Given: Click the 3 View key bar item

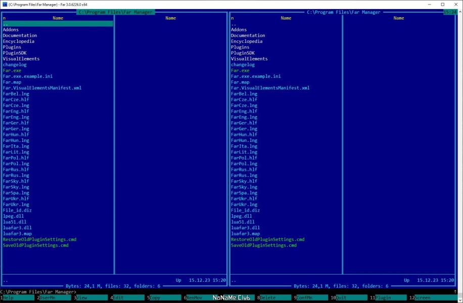Looking at the screenshot, I should tap(90, 297).
